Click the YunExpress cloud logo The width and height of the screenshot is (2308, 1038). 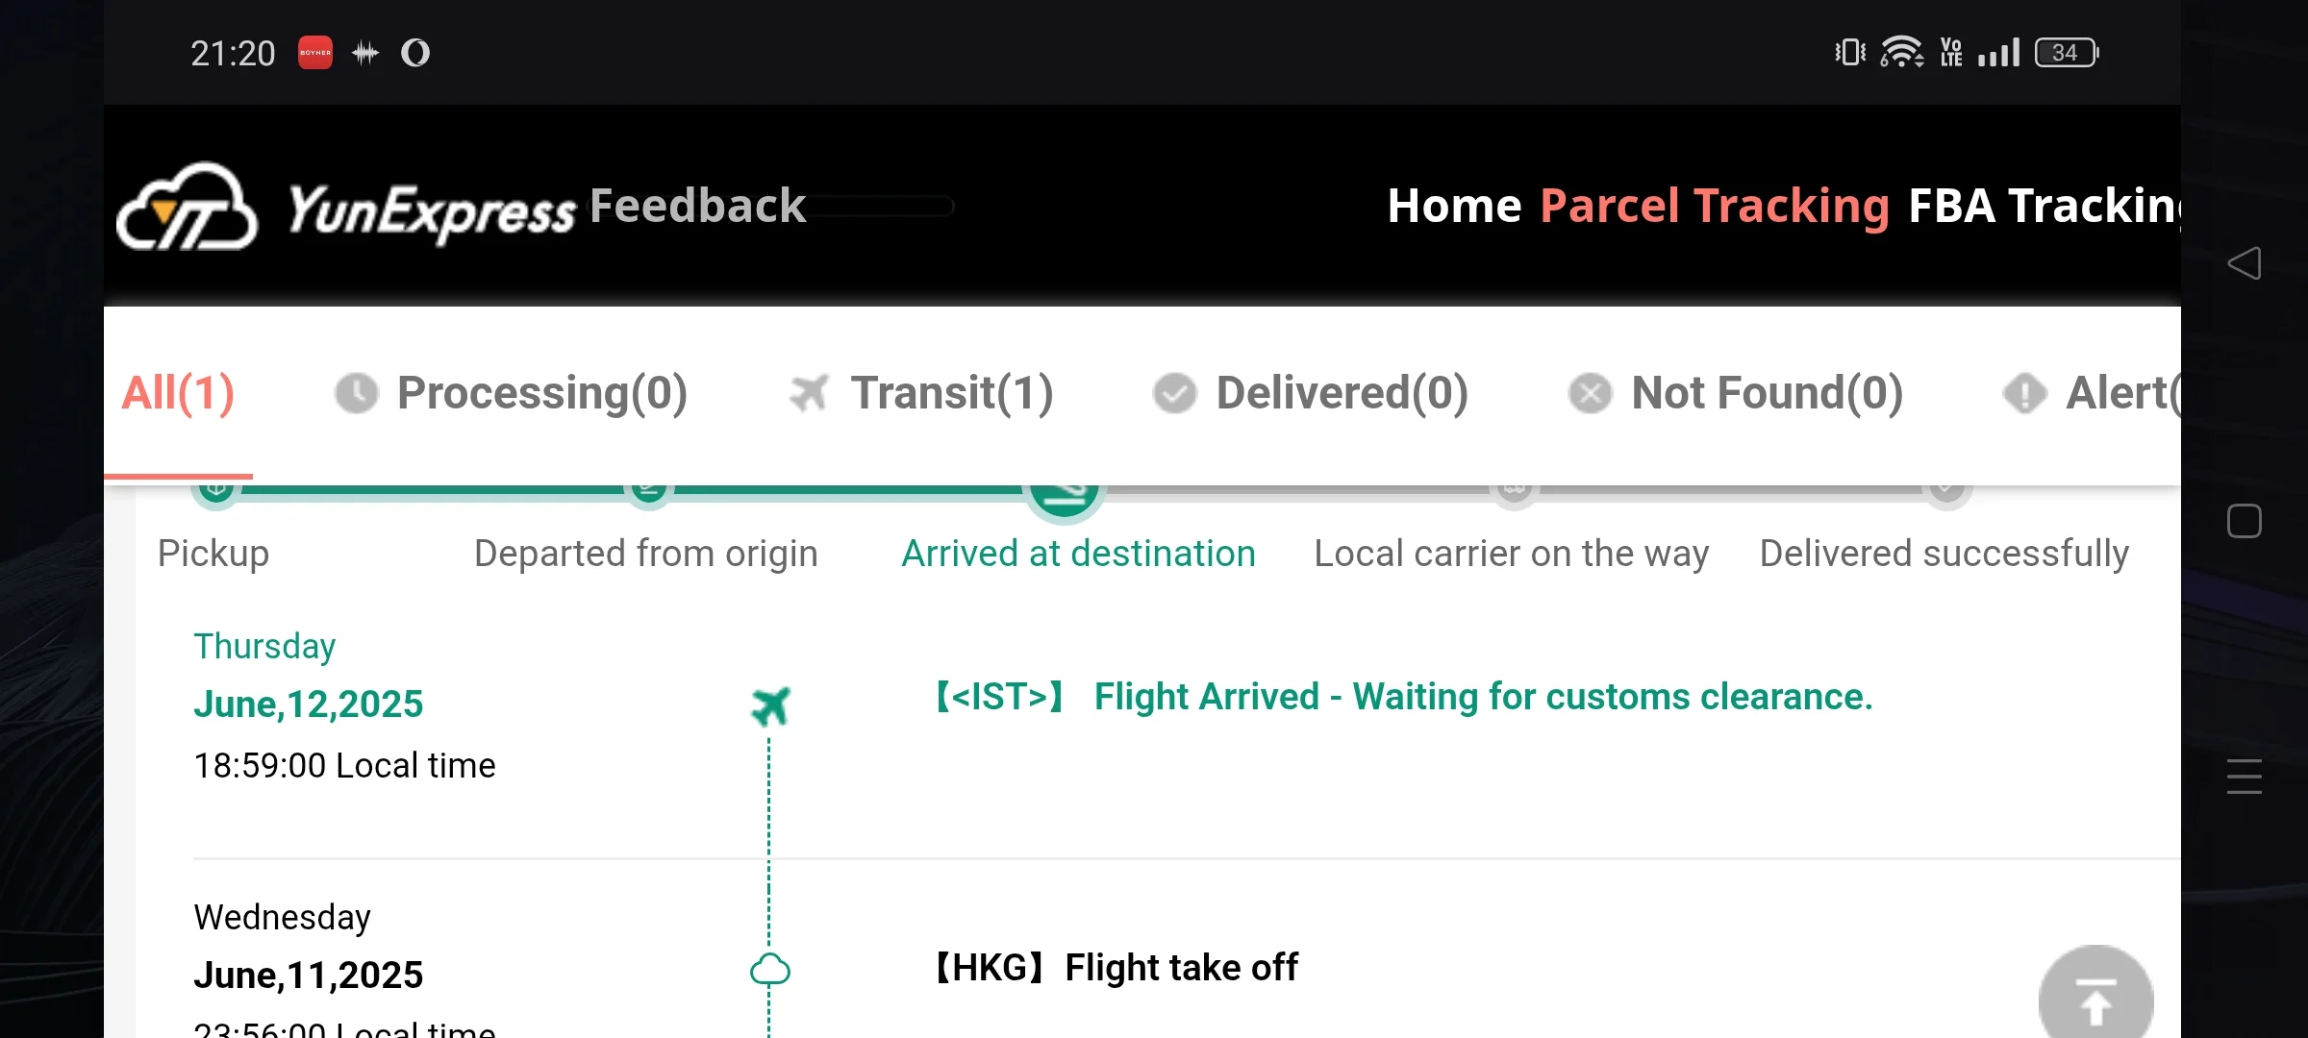tap(188, 207)
